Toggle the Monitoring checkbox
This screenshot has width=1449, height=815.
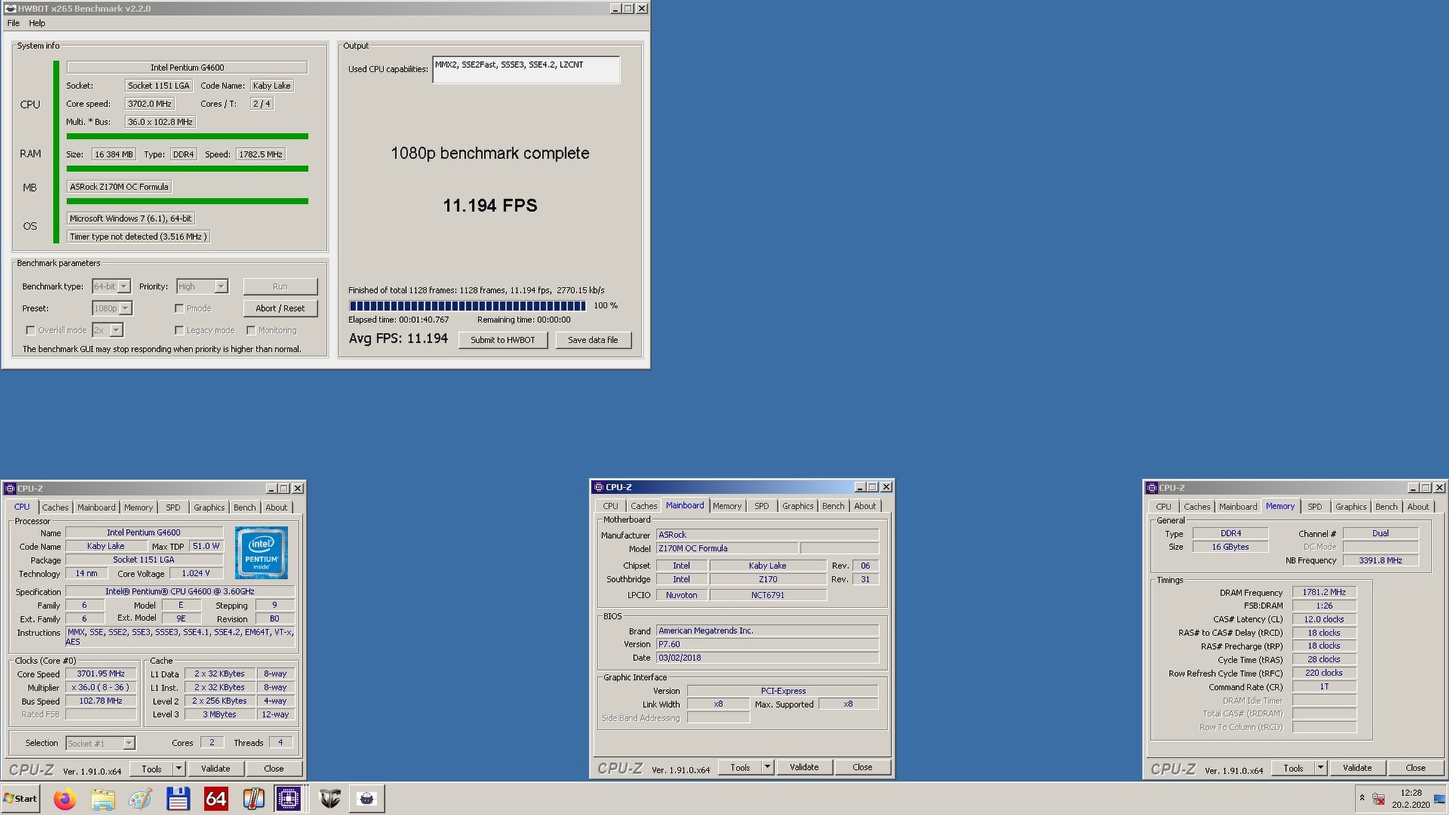click(251, 330)
